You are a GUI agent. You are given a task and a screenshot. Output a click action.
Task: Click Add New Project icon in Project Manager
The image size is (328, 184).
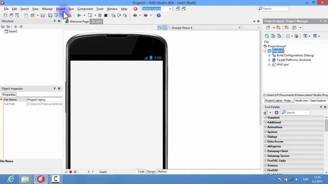tap(268, 28)
